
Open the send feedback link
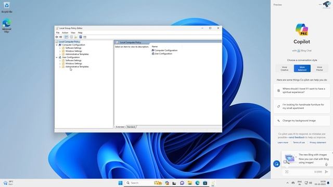(297, 137)
